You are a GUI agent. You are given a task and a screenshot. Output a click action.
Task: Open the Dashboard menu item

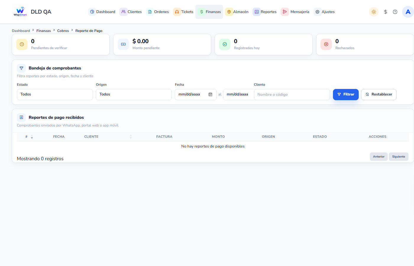coord(102,12)
